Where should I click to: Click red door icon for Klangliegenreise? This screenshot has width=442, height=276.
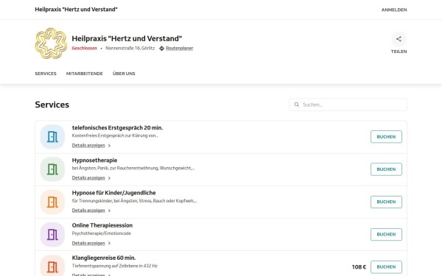52,266
